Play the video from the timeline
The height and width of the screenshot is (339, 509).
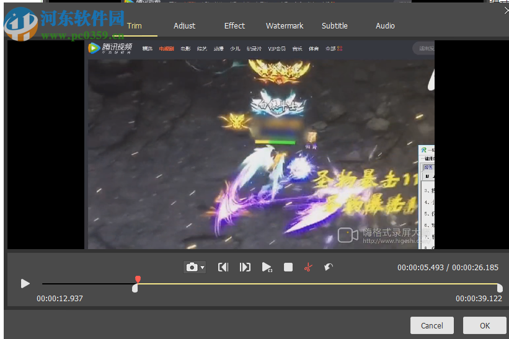25,283
